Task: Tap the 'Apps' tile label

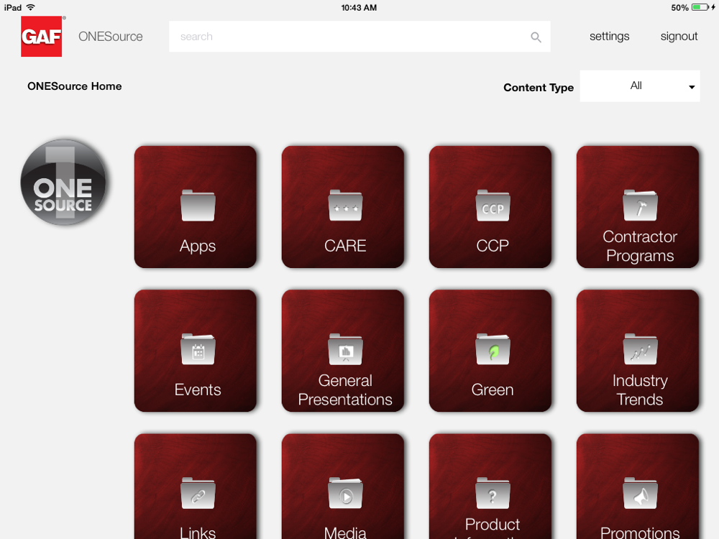Action: [198, 246]
